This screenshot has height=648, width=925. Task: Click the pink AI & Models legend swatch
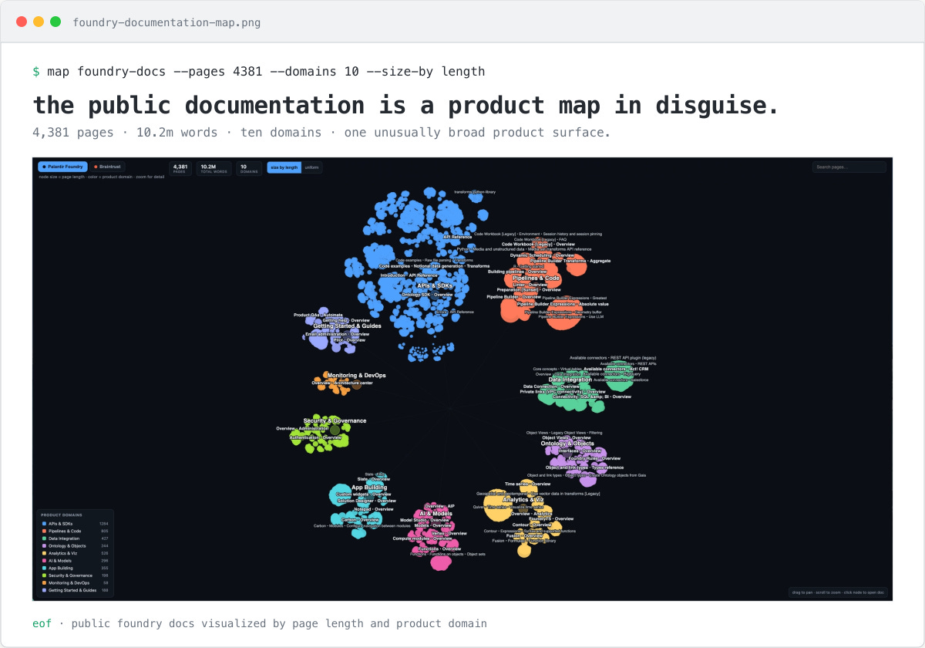(44, 561)
